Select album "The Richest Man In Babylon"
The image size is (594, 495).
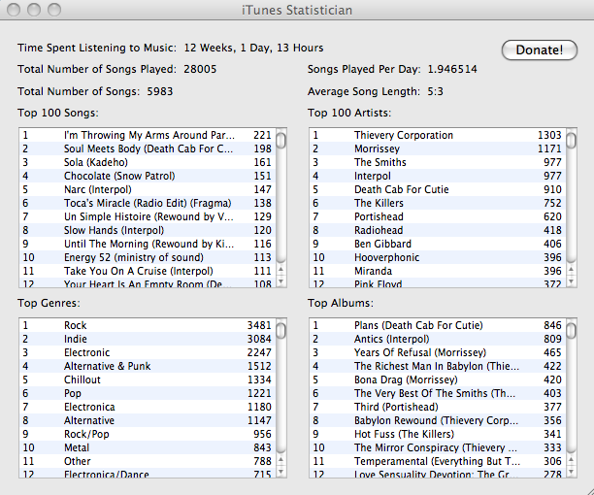point(438,366)
